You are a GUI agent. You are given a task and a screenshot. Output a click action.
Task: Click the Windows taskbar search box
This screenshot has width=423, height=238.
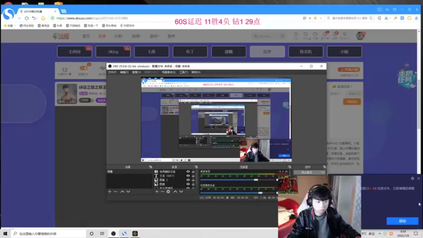click(49, 234)
